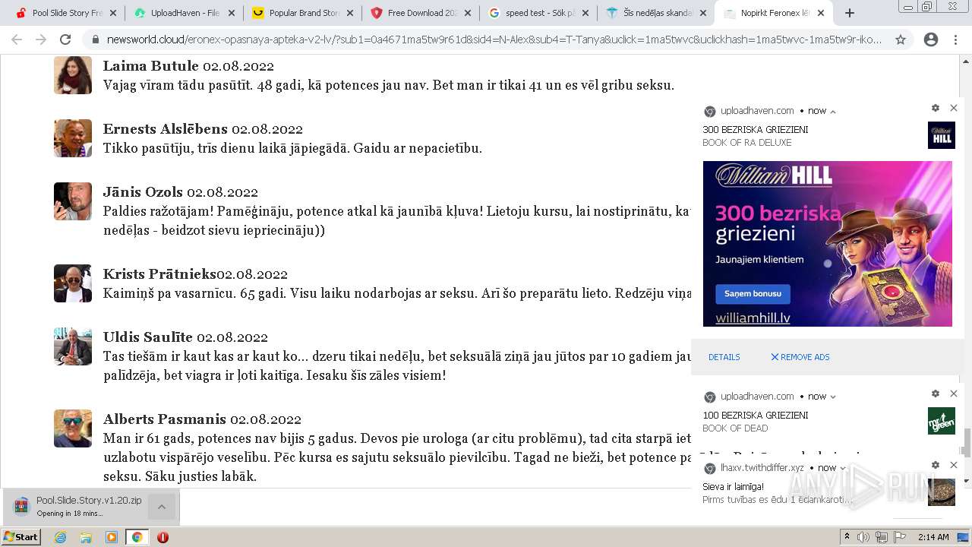The image size is (972, 547).
Task: Close the Pool Slide Story tab
Action: (x=113, y=13)
